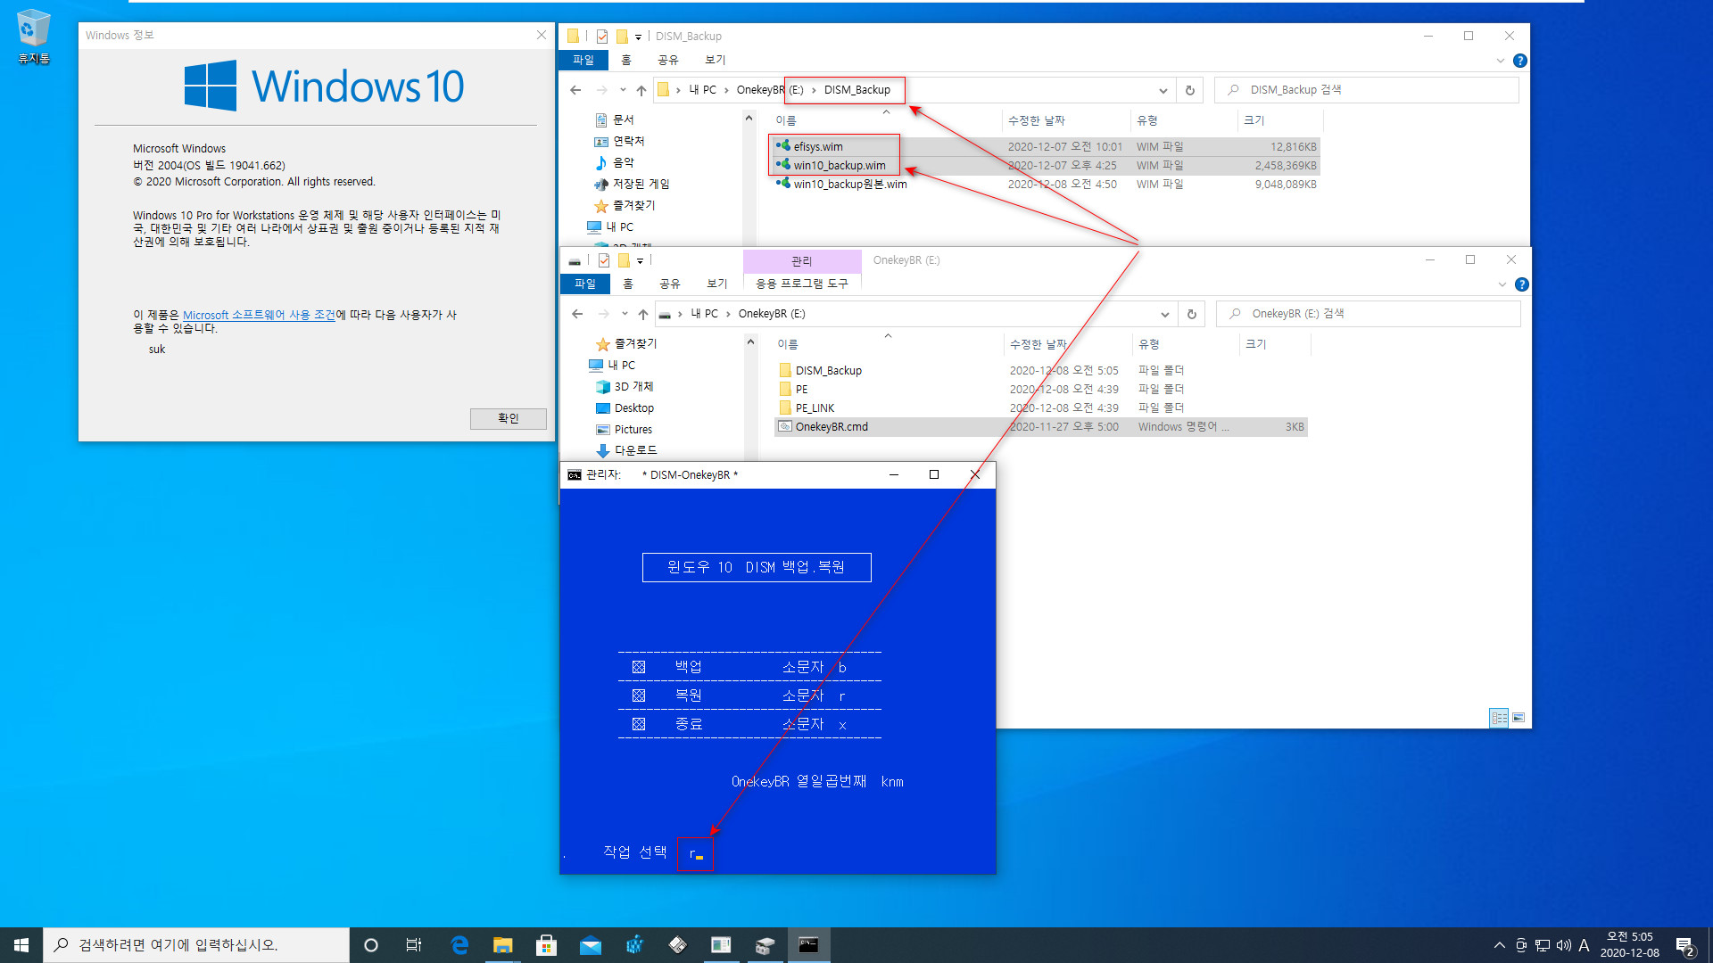
Task: Sort by 크기 column in OnekeyBR window
Action: point(1256,344)
